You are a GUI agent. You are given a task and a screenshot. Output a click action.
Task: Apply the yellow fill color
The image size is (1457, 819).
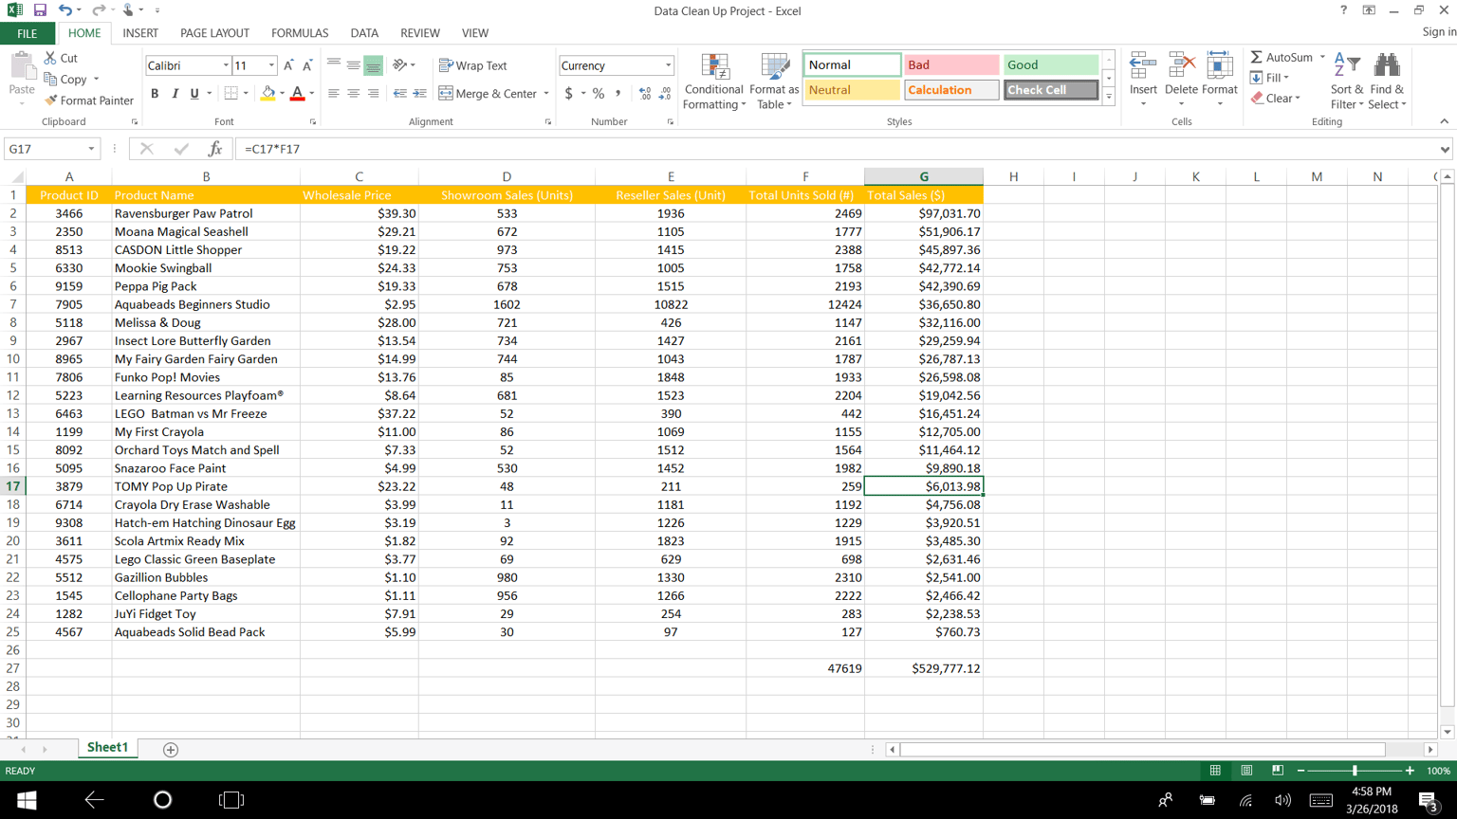click(x=267, y=94)
